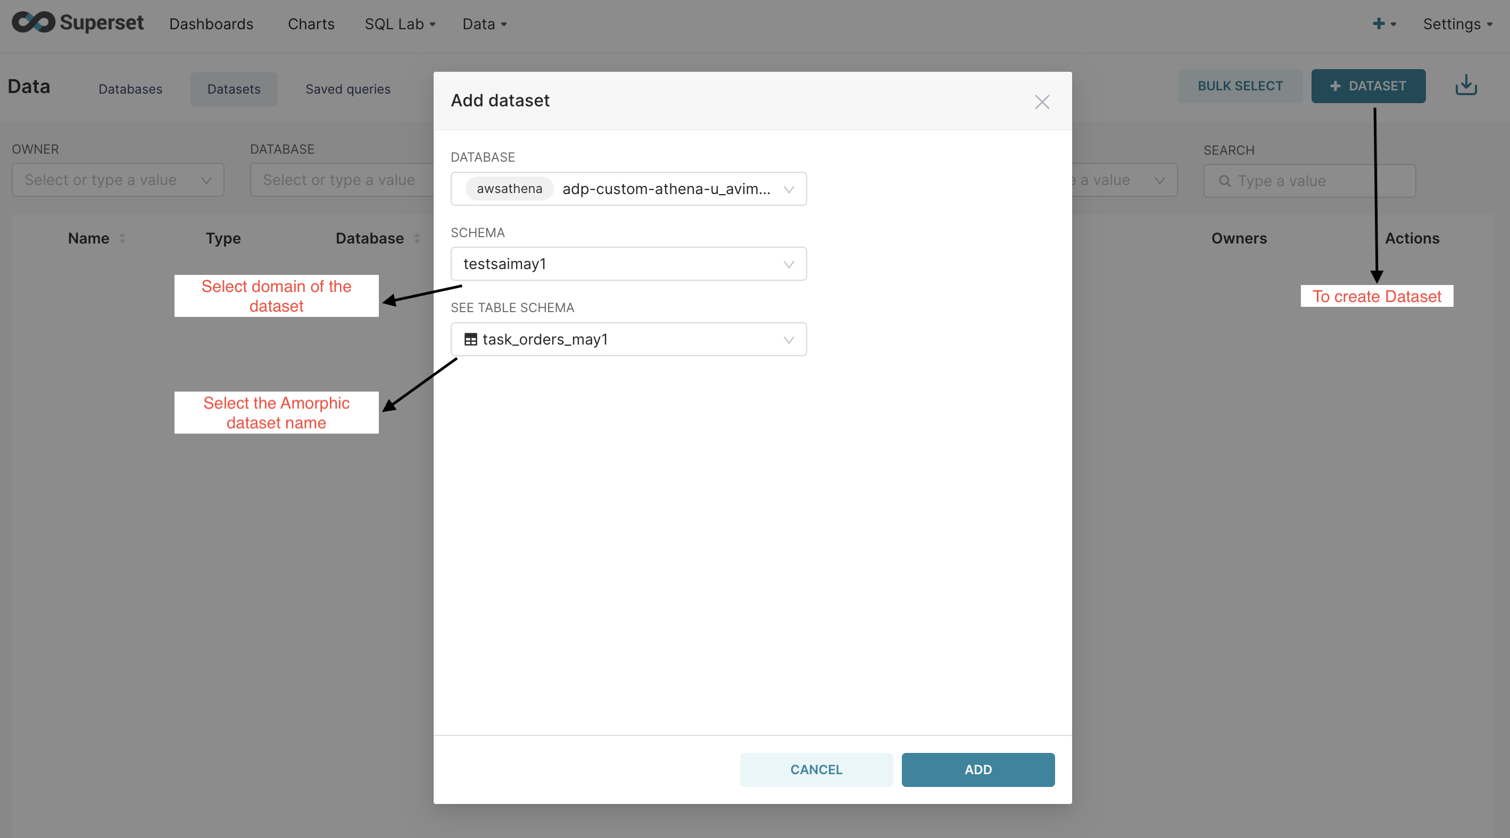The height and width of the screenshot is (838, 1510).
Task: Switch to the Saved queries tab
Action: [348, 88]
